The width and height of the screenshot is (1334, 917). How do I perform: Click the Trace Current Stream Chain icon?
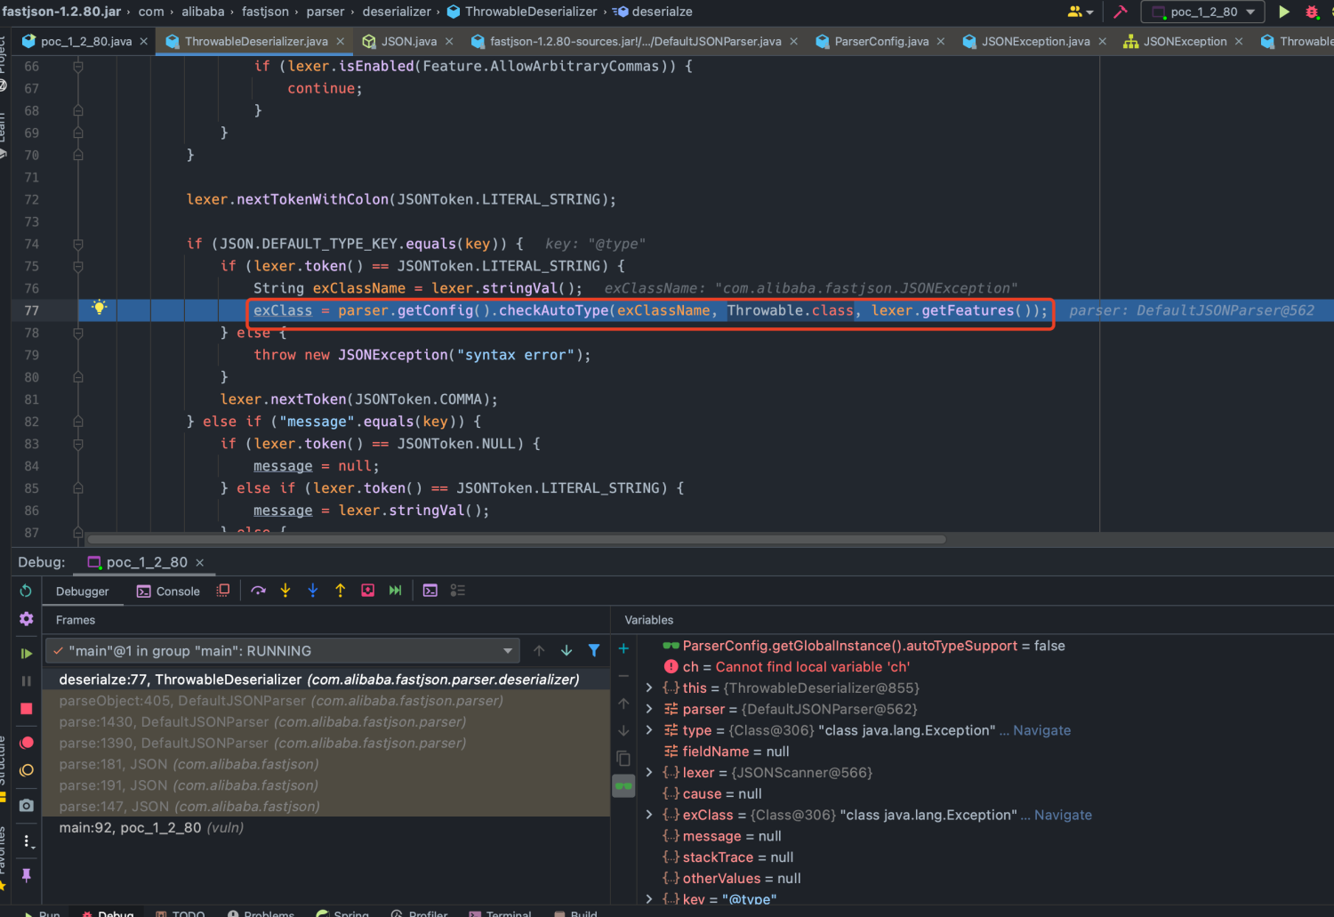pos(458,591)
